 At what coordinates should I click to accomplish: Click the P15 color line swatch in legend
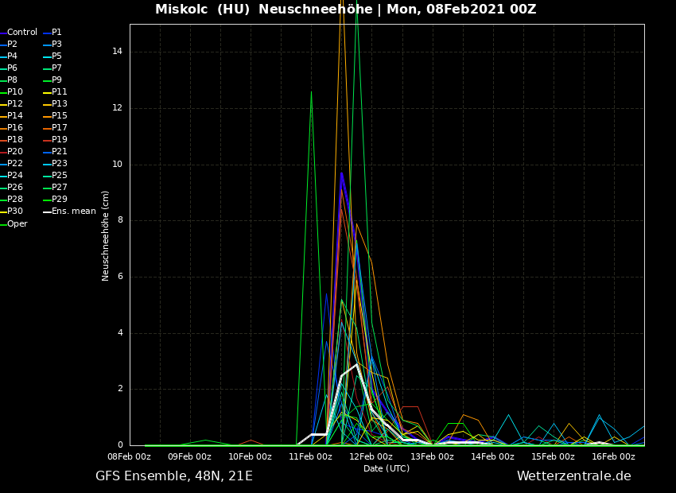pyautogui.click(x=47, y=116)
